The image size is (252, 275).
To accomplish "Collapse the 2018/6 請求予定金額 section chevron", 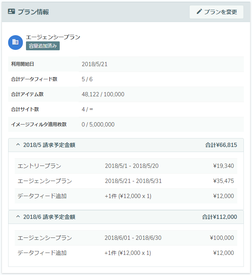I will [x=18, y=217].
